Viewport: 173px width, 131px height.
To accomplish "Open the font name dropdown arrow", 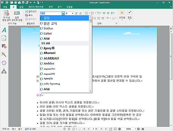I will point(63,14).
